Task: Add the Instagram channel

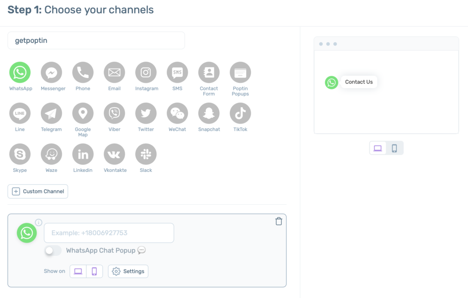Action: click(146, 72)
